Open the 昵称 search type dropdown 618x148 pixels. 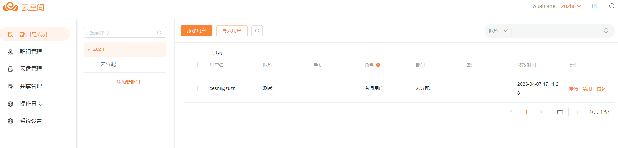498,31
